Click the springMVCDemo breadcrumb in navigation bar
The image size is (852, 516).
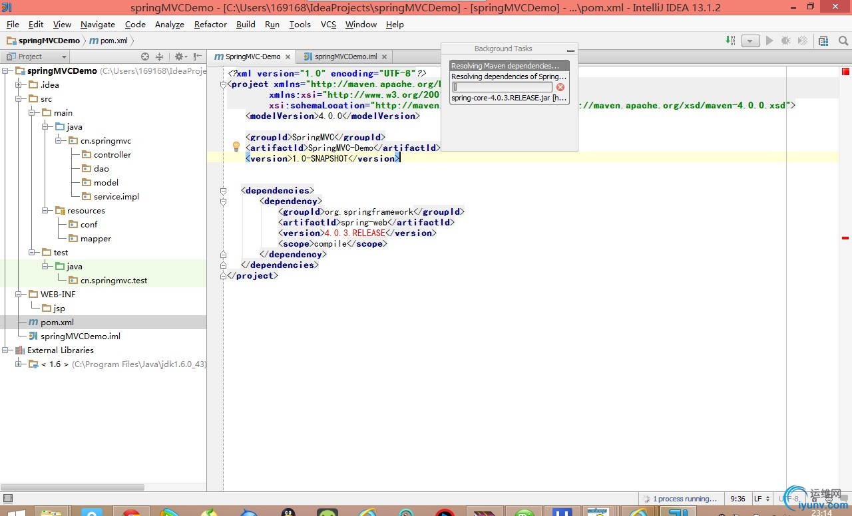pos(43,41)
